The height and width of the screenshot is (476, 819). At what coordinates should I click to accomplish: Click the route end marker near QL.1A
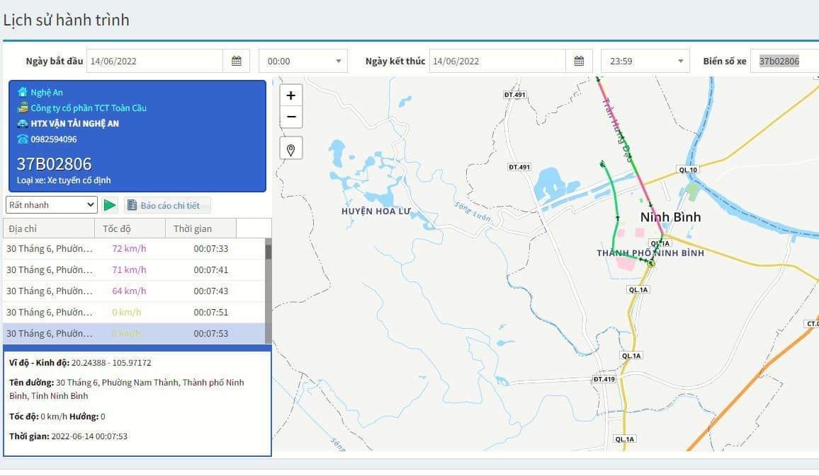click(651, 264)
